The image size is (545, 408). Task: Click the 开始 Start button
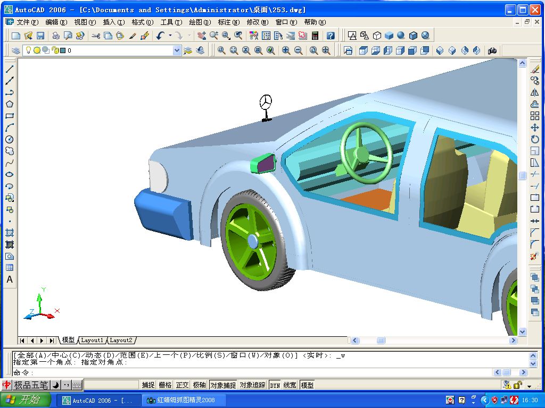tap(26, 399)
